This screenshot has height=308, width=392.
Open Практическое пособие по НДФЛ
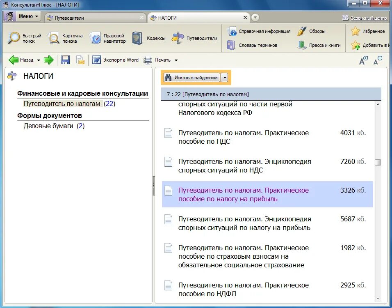(243, 290)
